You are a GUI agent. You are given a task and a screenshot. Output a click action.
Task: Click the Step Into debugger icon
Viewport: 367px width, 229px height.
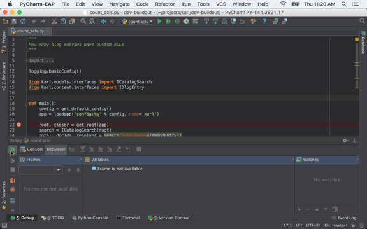(x=92, y=149)
